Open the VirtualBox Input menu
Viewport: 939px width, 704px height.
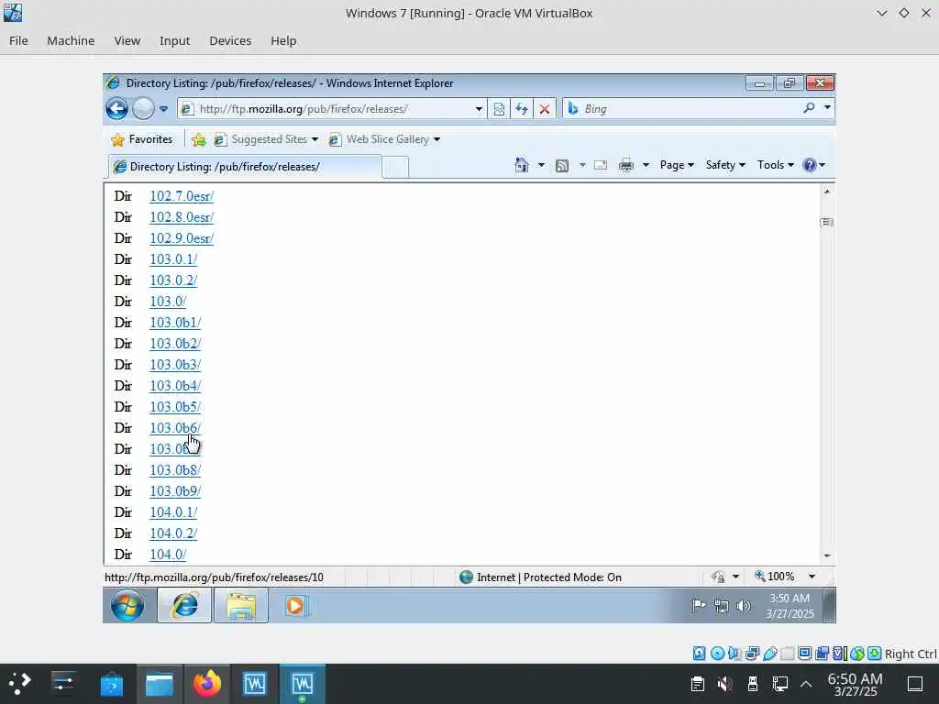174,40
